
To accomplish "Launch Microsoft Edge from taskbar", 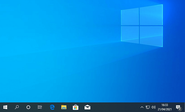I will coord(52,107).
